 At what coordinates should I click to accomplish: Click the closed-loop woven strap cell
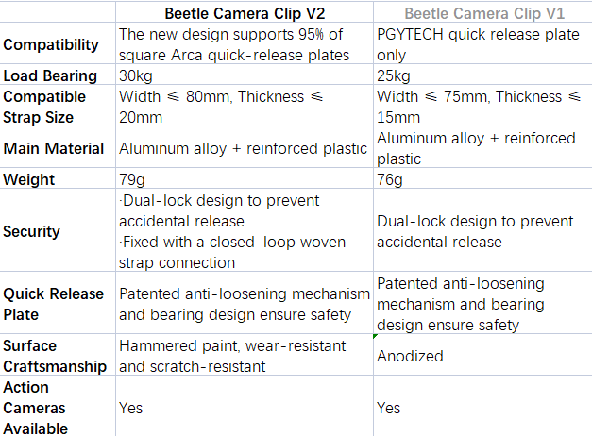click(x=245, y=230)
